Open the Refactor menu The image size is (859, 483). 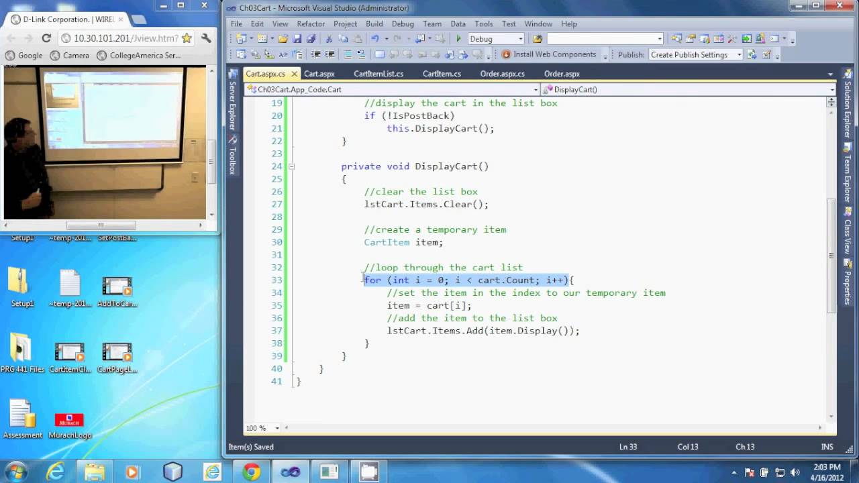coord(311,23)
